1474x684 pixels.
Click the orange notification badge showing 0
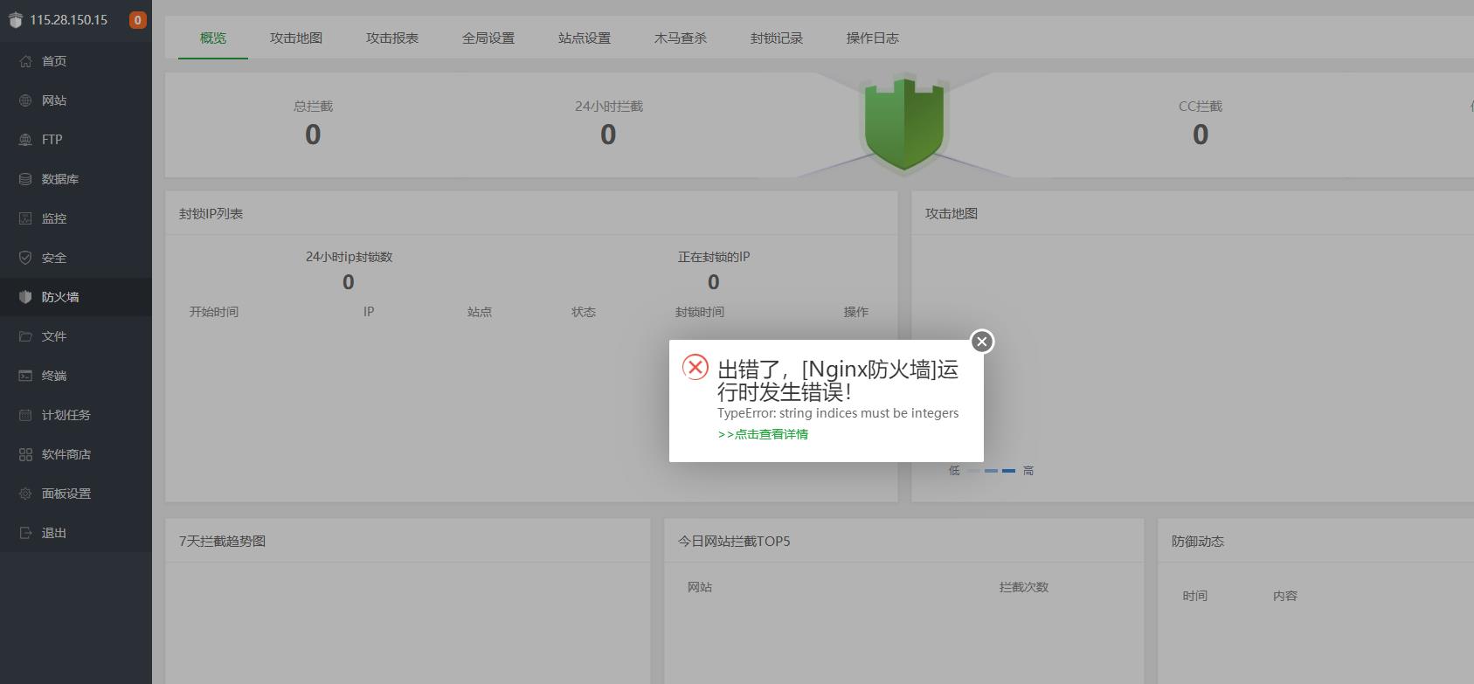click(137, 20)
